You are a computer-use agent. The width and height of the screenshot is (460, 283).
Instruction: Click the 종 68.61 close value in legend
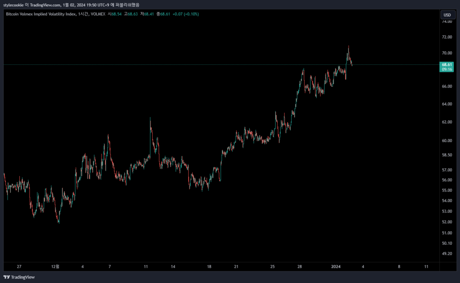click(x=161, y=14)
